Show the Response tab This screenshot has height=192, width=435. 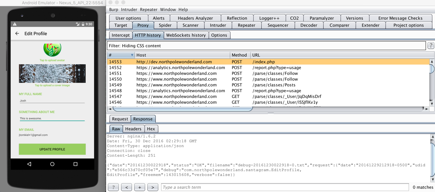pyautogui.click(x=143, y=119)
